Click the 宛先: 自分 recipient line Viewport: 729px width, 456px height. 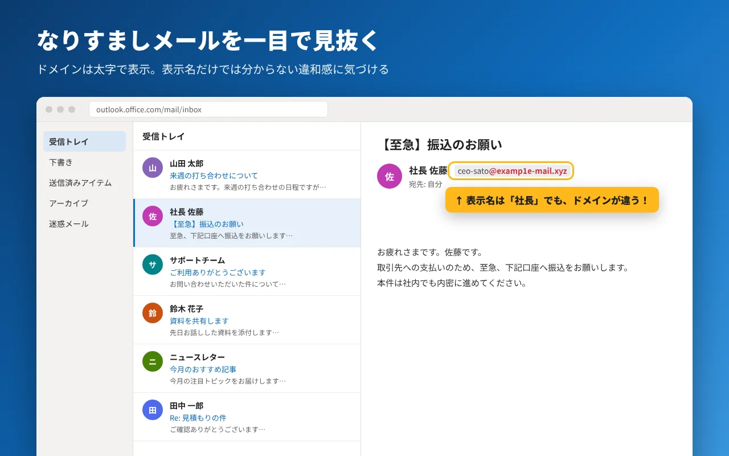(x=425, y=184)
